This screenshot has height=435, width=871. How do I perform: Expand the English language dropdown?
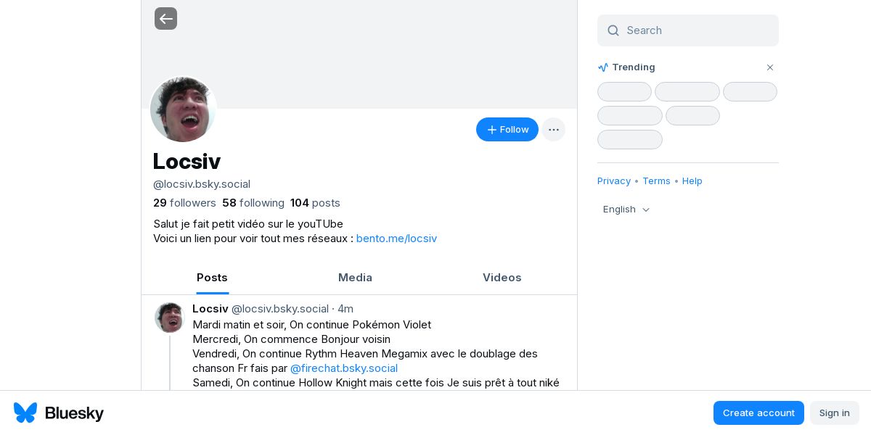[626, 210]
